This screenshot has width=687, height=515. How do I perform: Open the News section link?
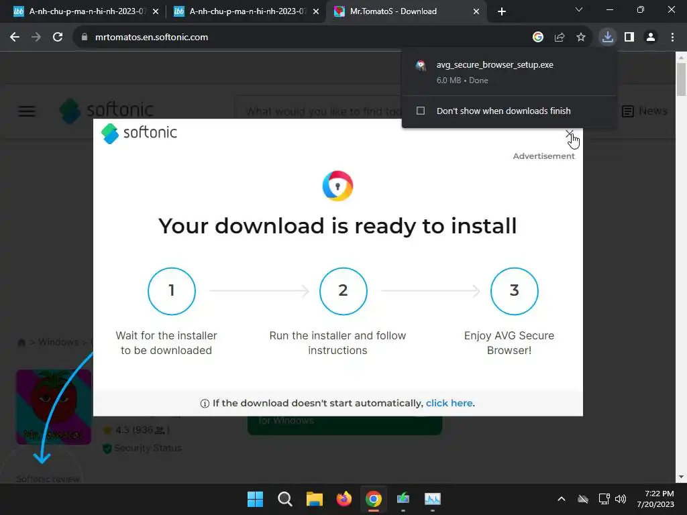[645, 111]
